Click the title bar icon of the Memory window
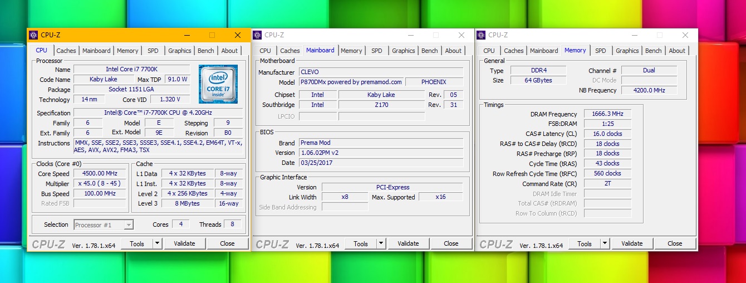 [x=481, y=35]
